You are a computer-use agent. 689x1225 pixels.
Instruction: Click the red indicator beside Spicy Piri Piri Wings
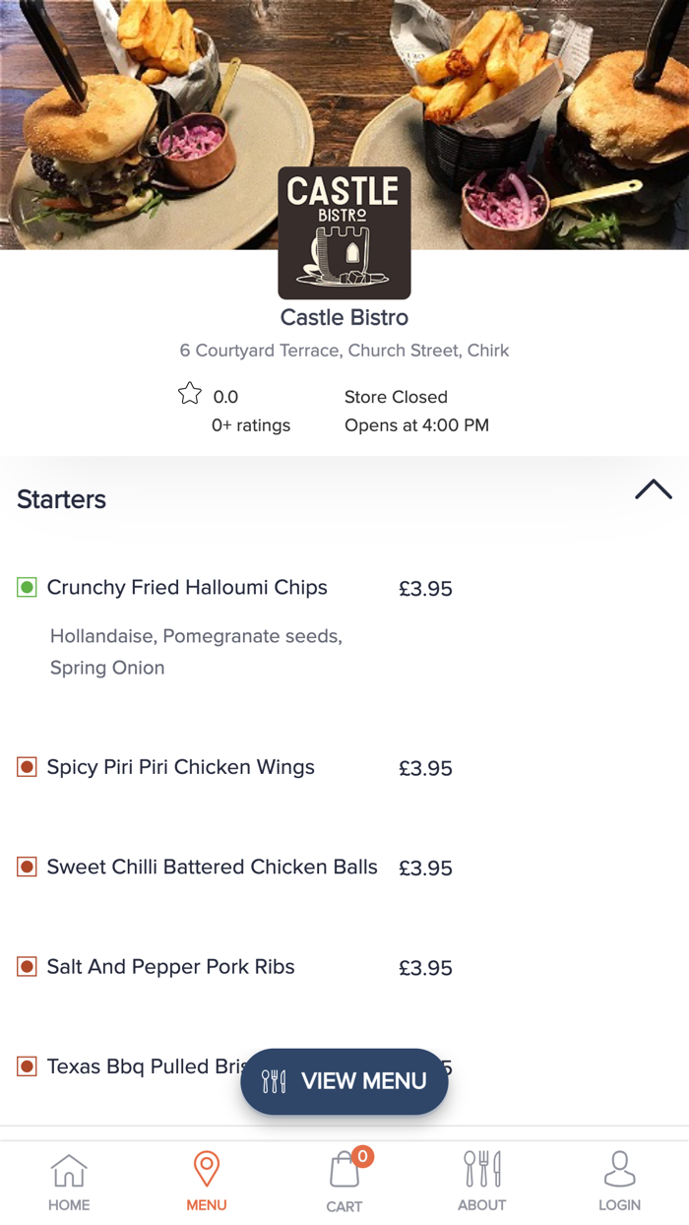[x=27, y=766]
